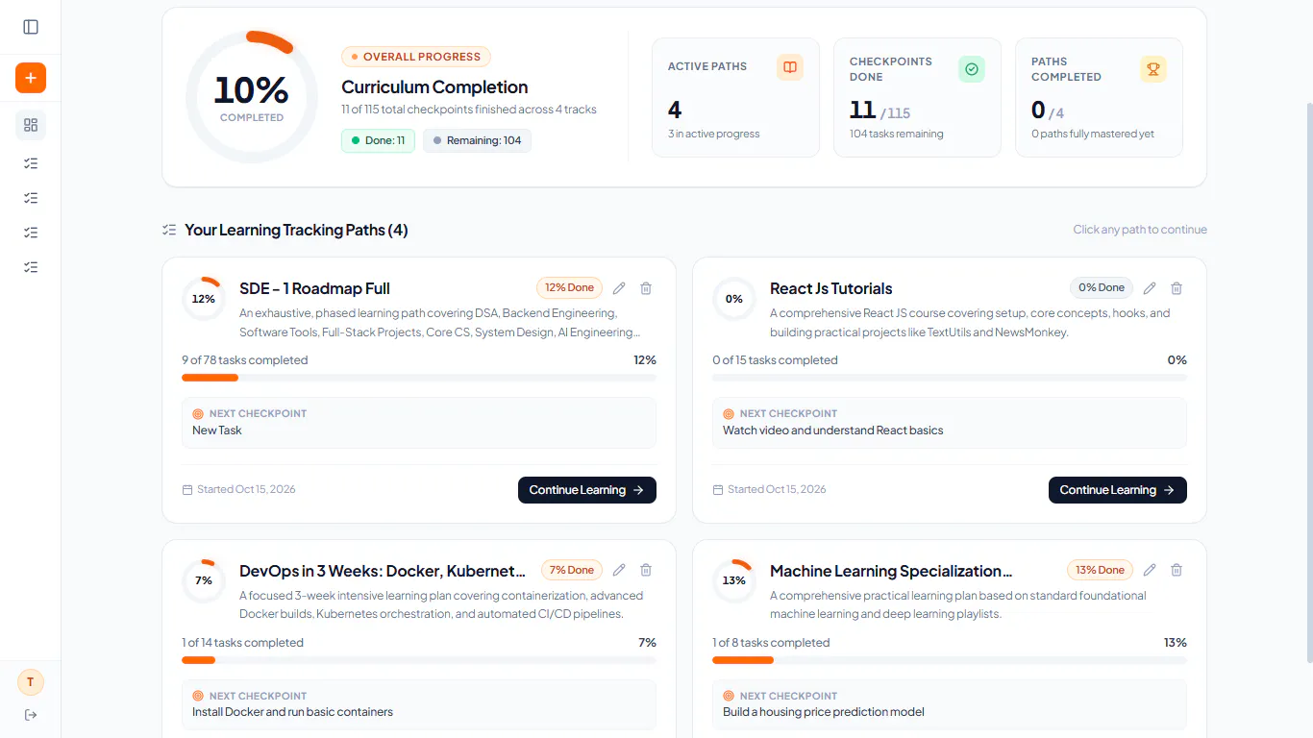
Task: Delete the React Js Tutorials path
Action: point(1177,288)
